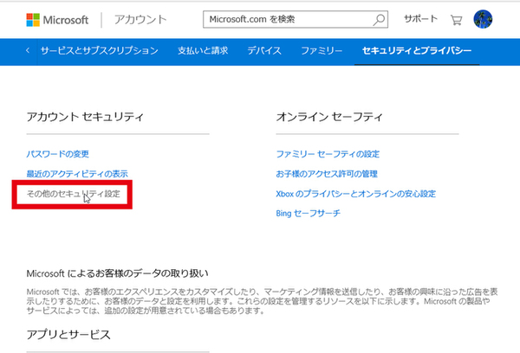Open Bing セーフサーチ link
The width and height of the screenshot is (520, 353).
308,213
